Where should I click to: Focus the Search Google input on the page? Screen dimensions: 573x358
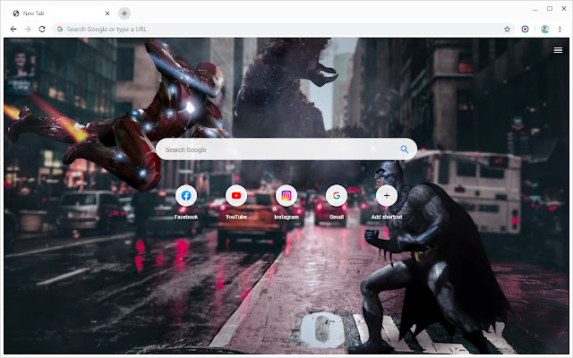click(x=286, y=149)
